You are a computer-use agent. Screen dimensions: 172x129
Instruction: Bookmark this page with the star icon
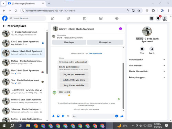tap(139, 11)
